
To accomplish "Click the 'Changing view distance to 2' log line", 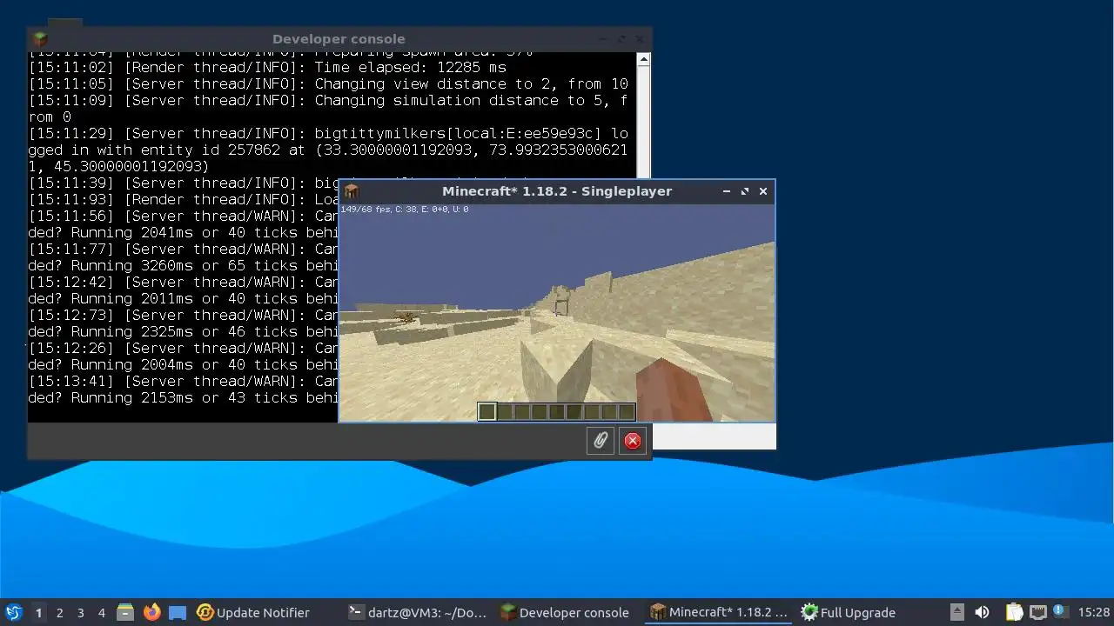I will tap(328, 84).
